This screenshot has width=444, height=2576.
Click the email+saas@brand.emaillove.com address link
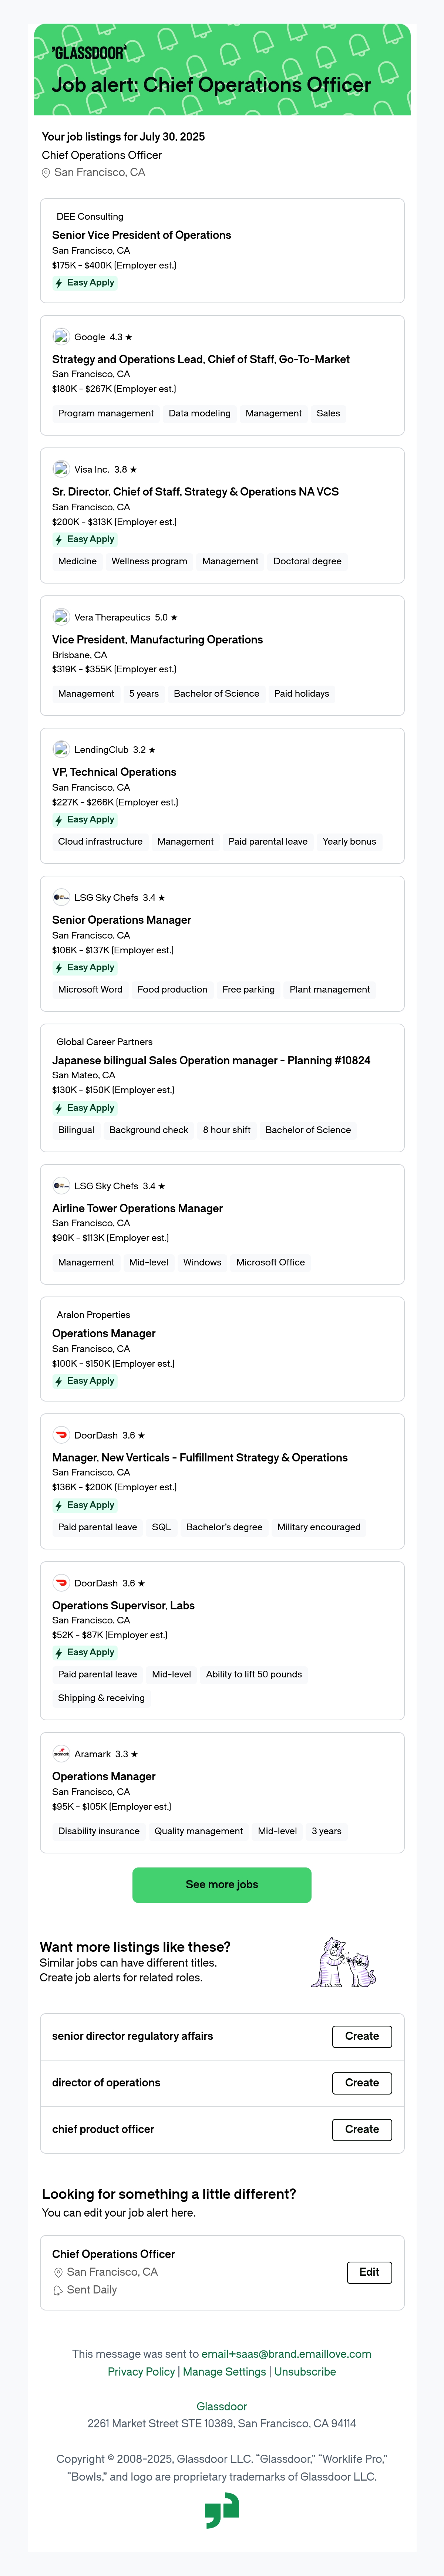286,2354
